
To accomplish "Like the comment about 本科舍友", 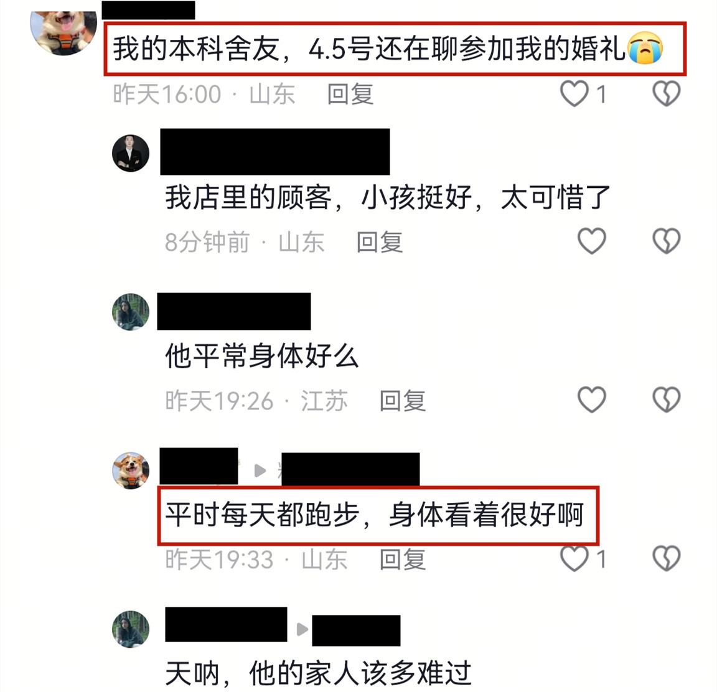I will [574, 94].
